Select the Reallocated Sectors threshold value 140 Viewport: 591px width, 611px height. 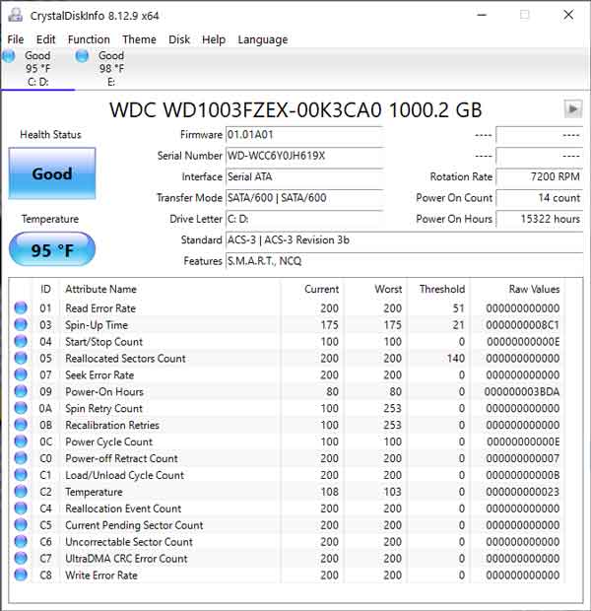[x=456, y=358]
